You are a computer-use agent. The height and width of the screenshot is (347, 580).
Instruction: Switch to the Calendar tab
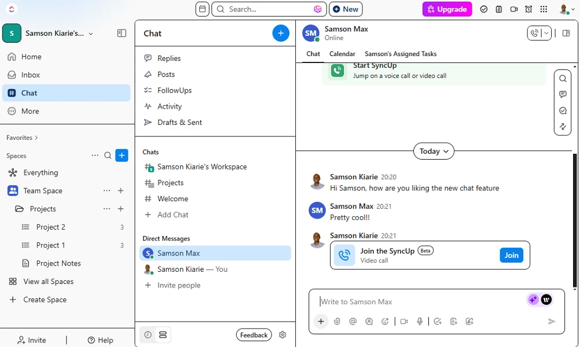point(342,54)
